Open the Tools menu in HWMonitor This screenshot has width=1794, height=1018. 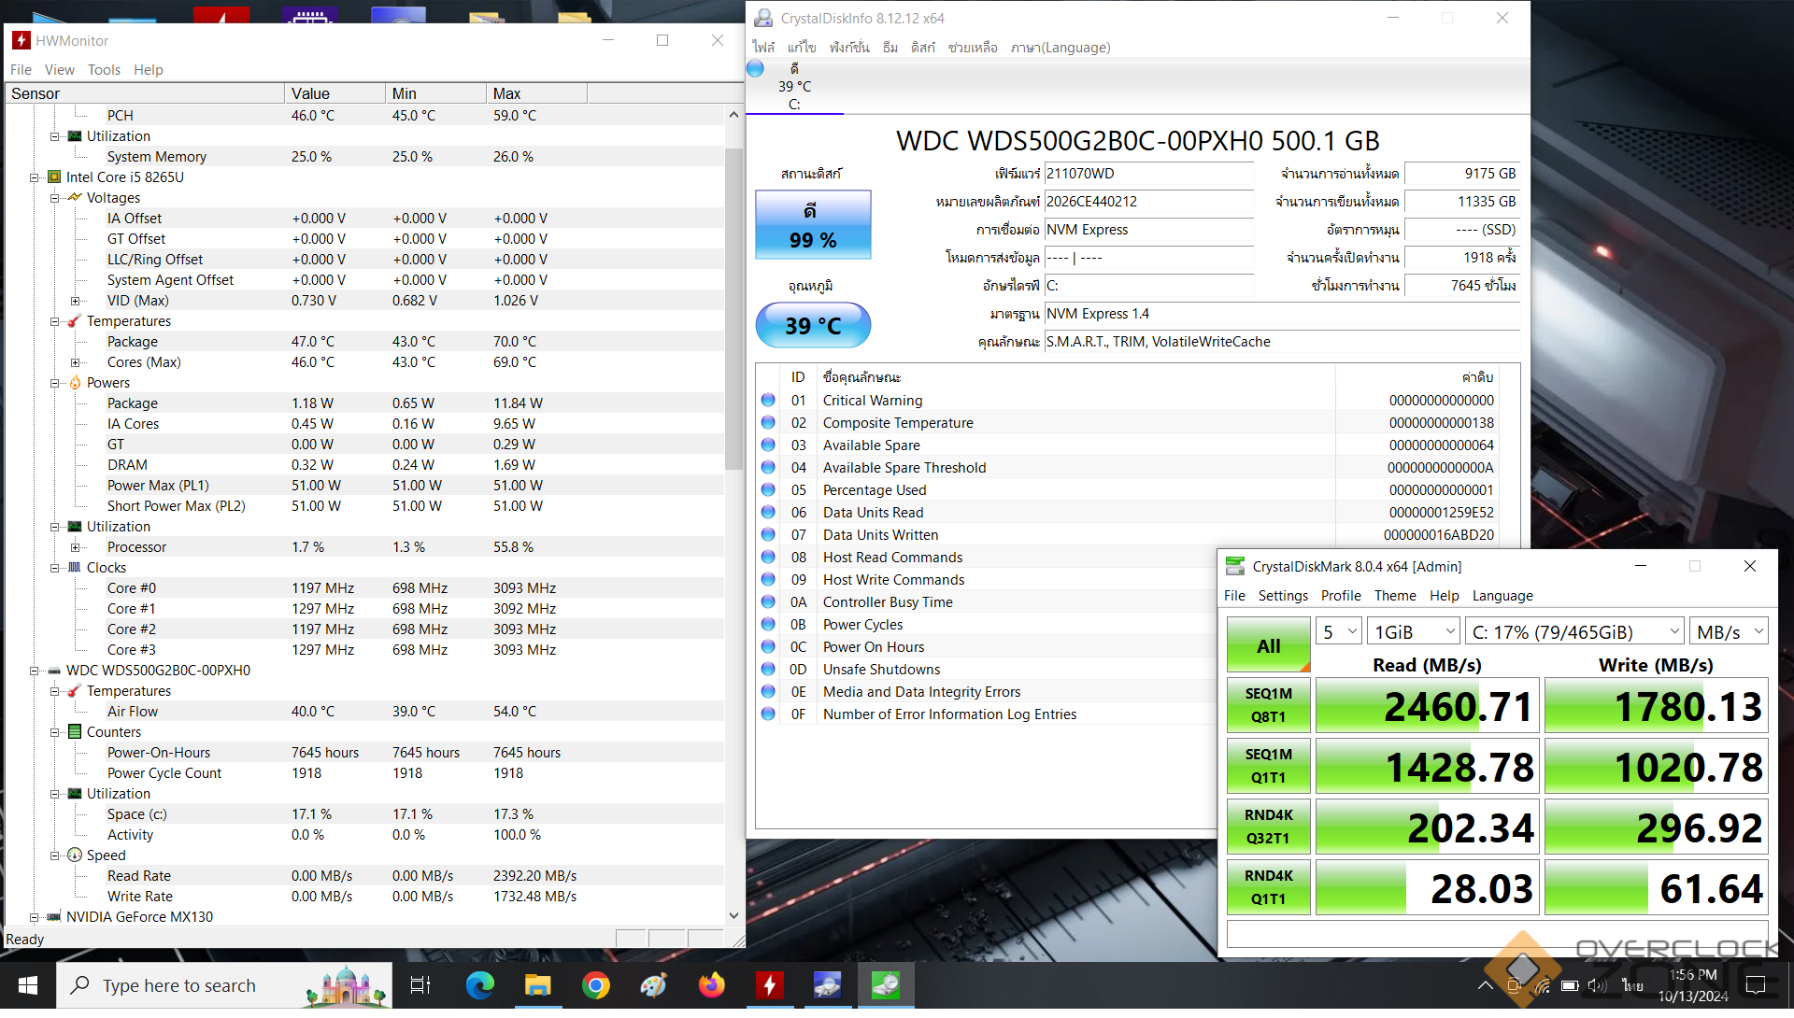tap(104, 70)
